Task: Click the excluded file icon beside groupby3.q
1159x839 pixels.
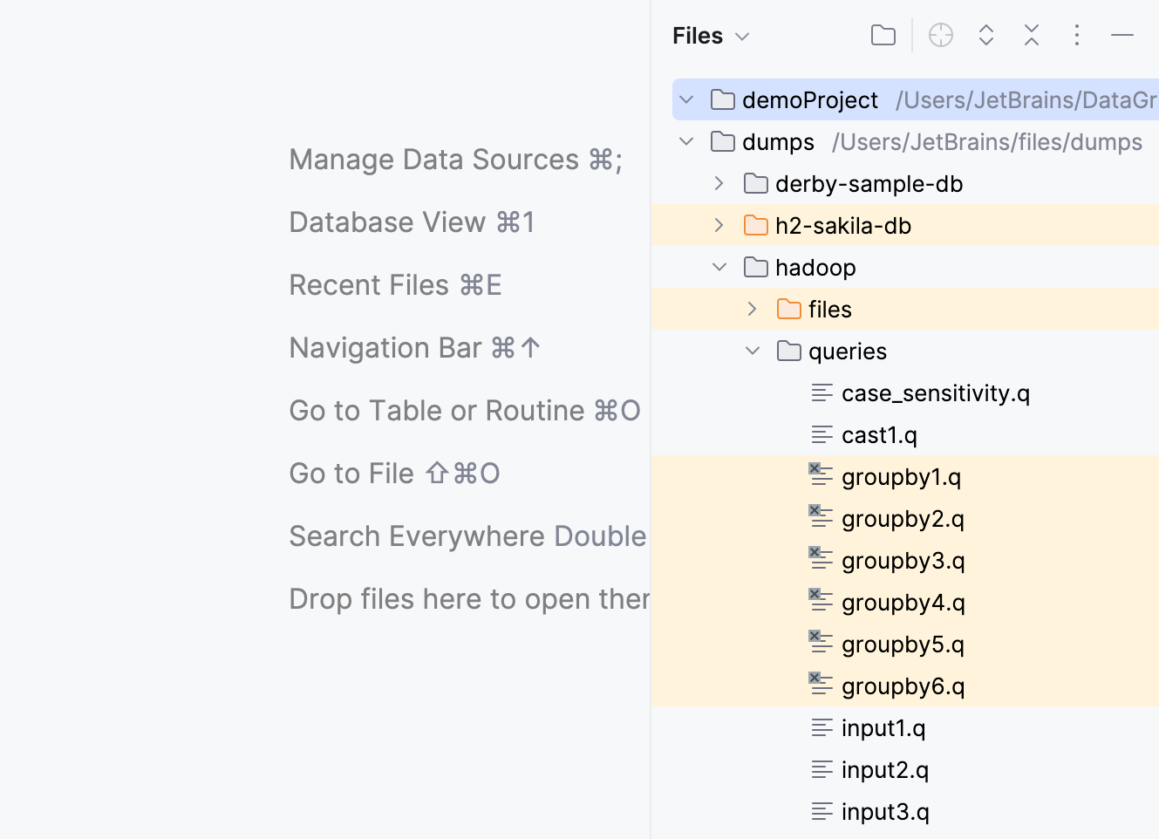Action: [x=820, y=558]
